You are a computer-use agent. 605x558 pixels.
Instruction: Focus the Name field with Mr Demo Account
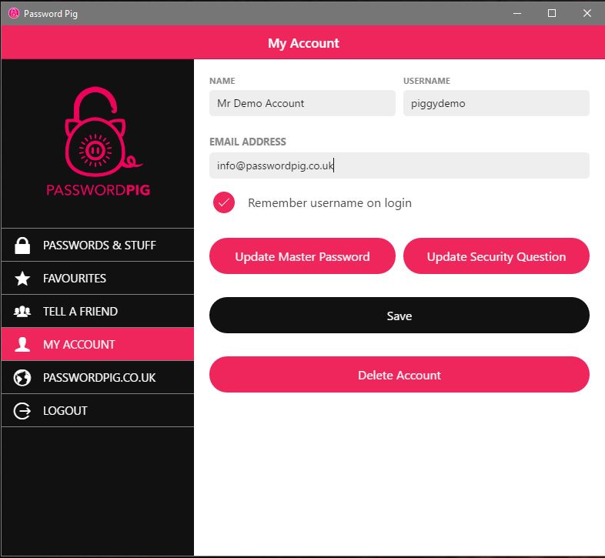[302, 103]
